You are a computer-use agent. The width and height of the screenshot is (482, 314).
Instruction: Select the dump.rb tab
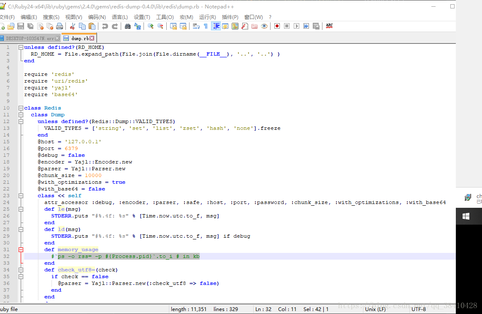click(x=80, y=38)
